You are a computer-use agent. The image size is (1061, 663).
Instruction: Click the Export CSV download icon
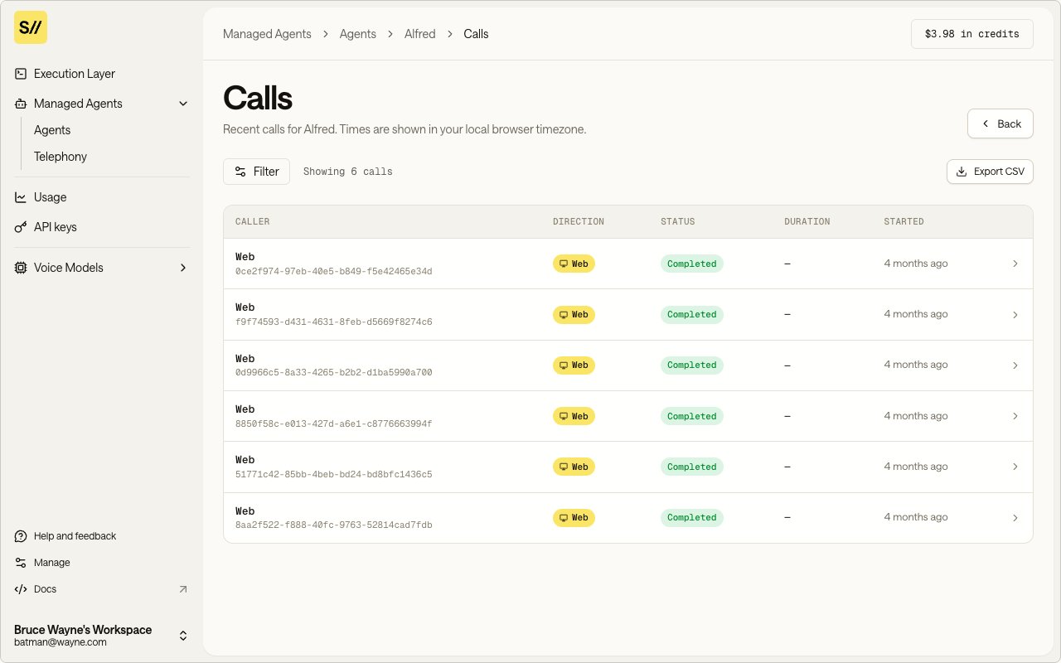pos(962,172)
